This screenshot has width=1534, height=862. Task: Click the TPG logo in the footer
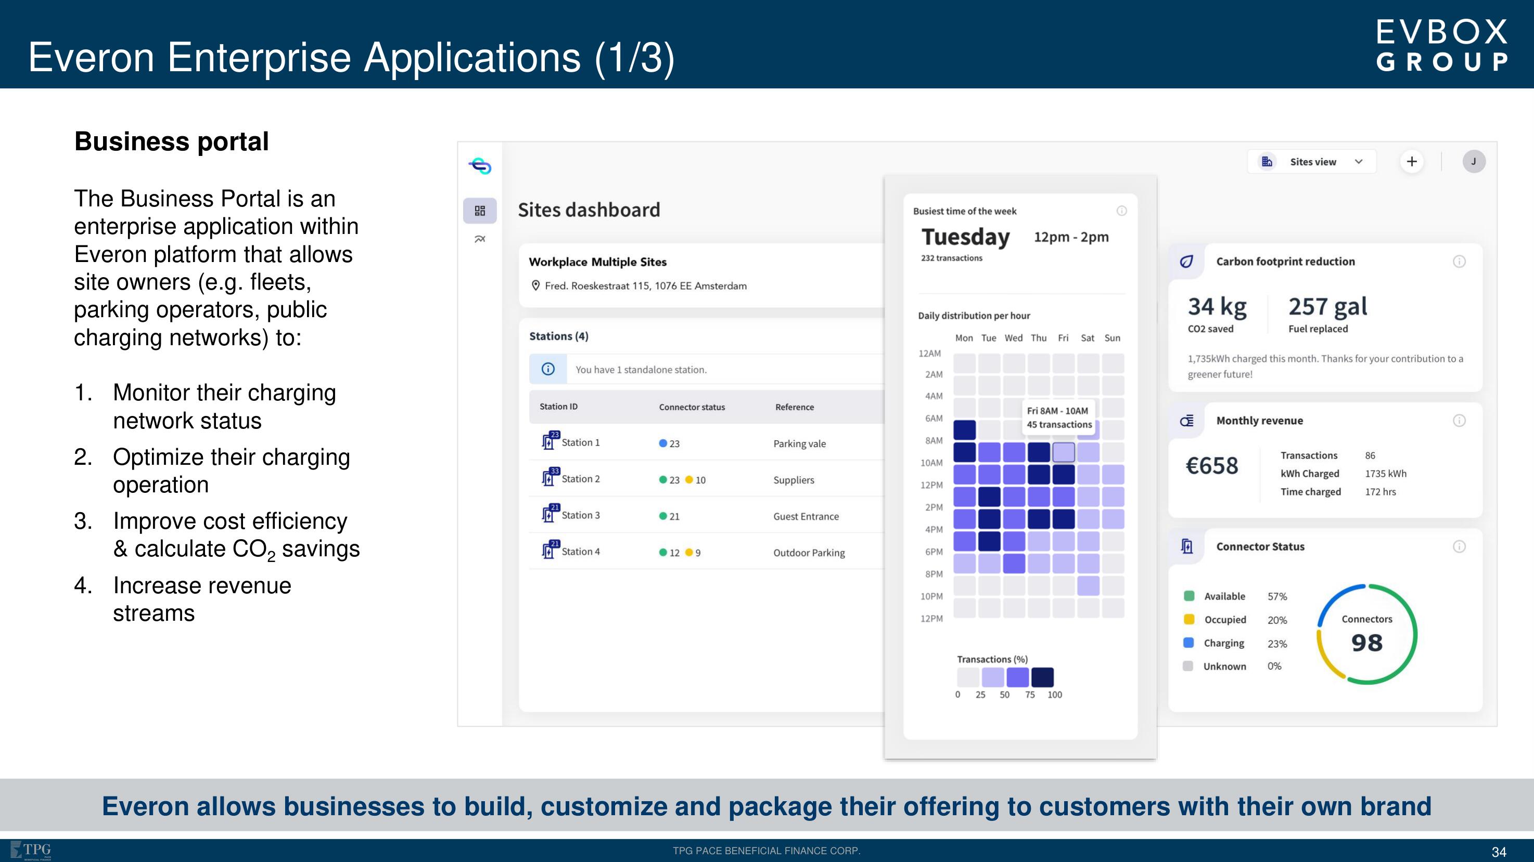pyautogui.click(x=32, y=851)
